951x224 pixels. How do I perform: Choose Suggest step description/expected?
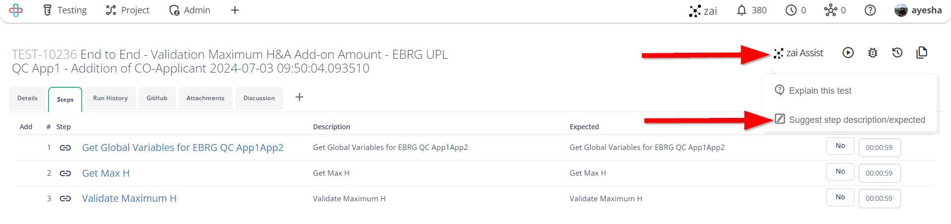(849, 120)
